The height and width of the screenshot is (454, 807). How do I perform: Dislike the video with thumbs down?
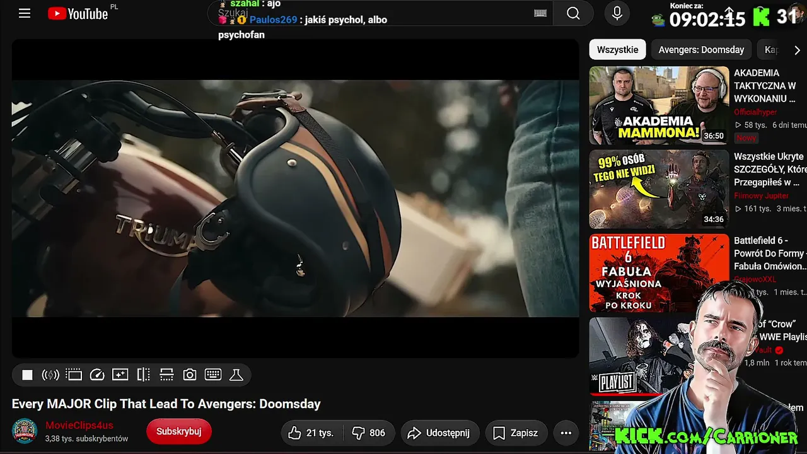click(x=369, y=433)
